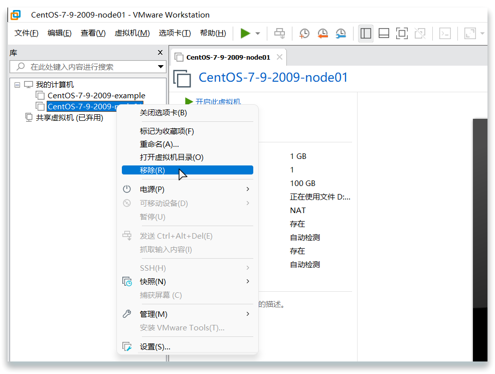Open the library search filter dropdown arrow
The image size is (495, 374).
160,67
